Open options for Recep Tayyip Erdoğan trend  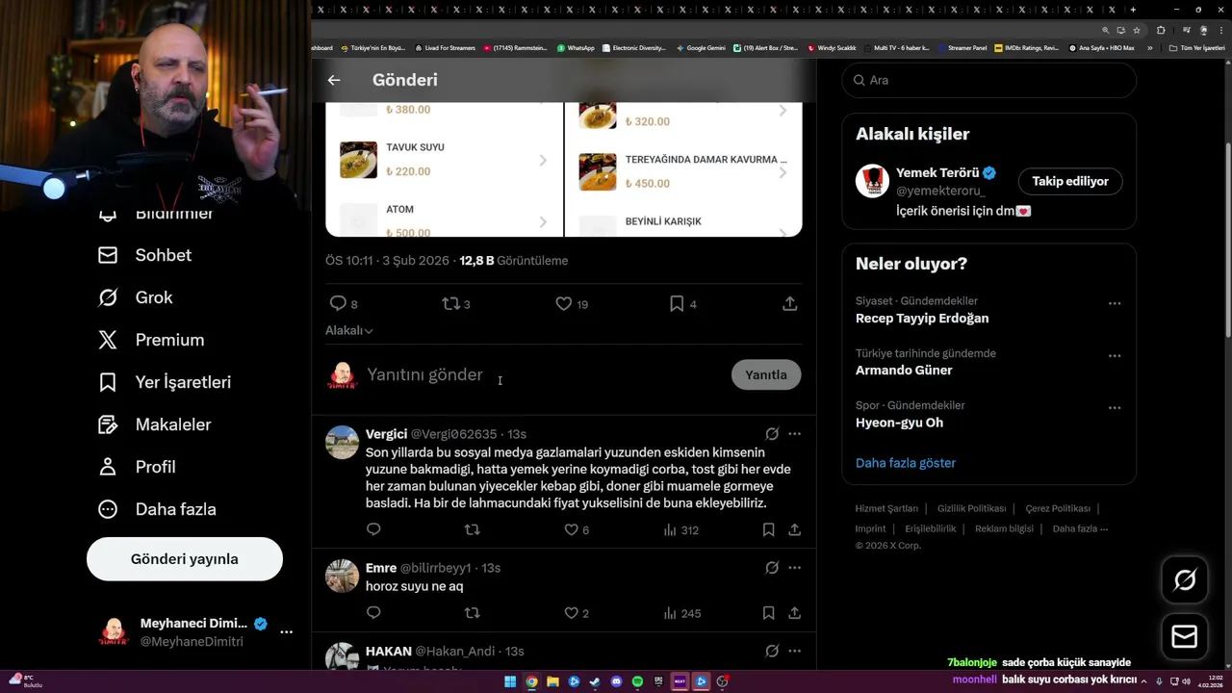(x=1115, y=303)
